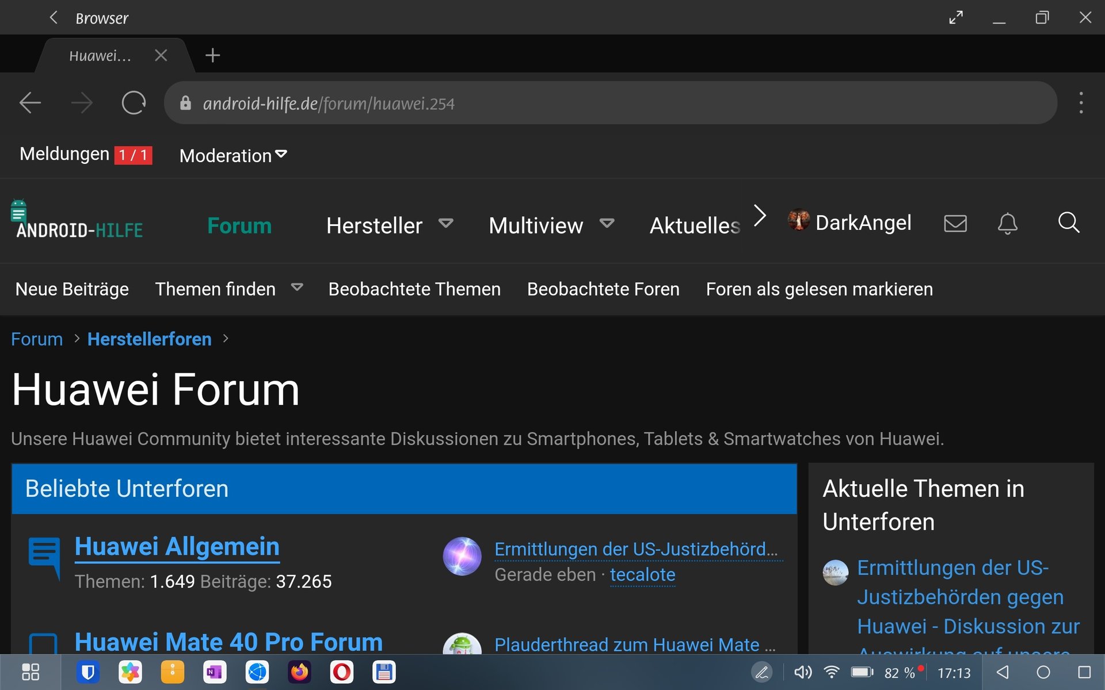Open Wi-Fi settings in system tray
This screenshot has width=1105, height=690.
831,672
